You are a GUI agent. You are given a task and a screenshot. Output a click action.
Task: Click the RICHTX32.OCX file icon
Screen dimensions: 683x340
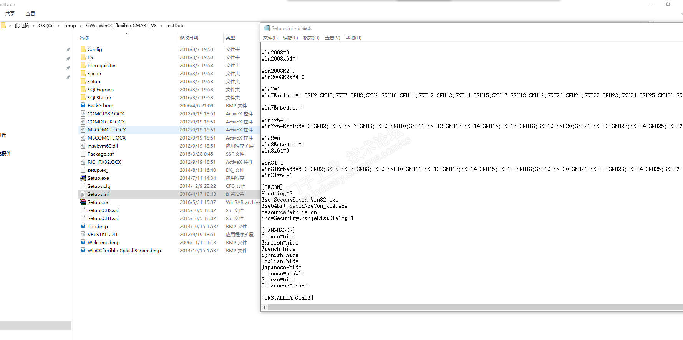(x=83, y=162)
